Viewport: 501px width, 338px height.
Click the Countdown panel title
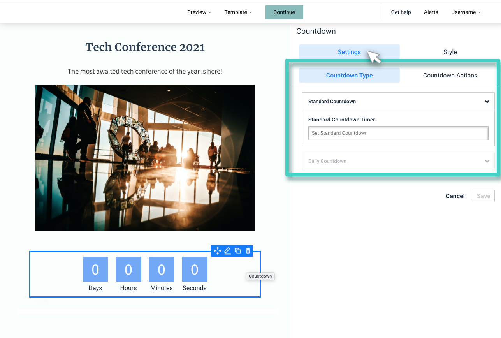click(316, 31)
